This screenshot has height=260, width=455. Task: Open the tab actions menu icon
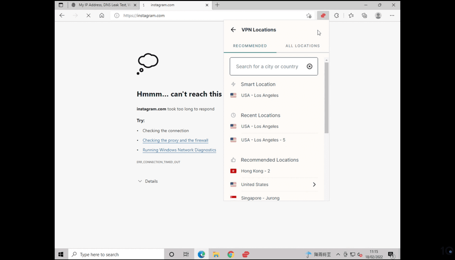(x=60, y=5)
